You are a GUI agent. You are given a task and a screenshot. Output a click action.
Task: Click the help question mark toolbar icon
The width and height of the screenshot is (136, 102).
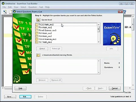pos(125,12)
